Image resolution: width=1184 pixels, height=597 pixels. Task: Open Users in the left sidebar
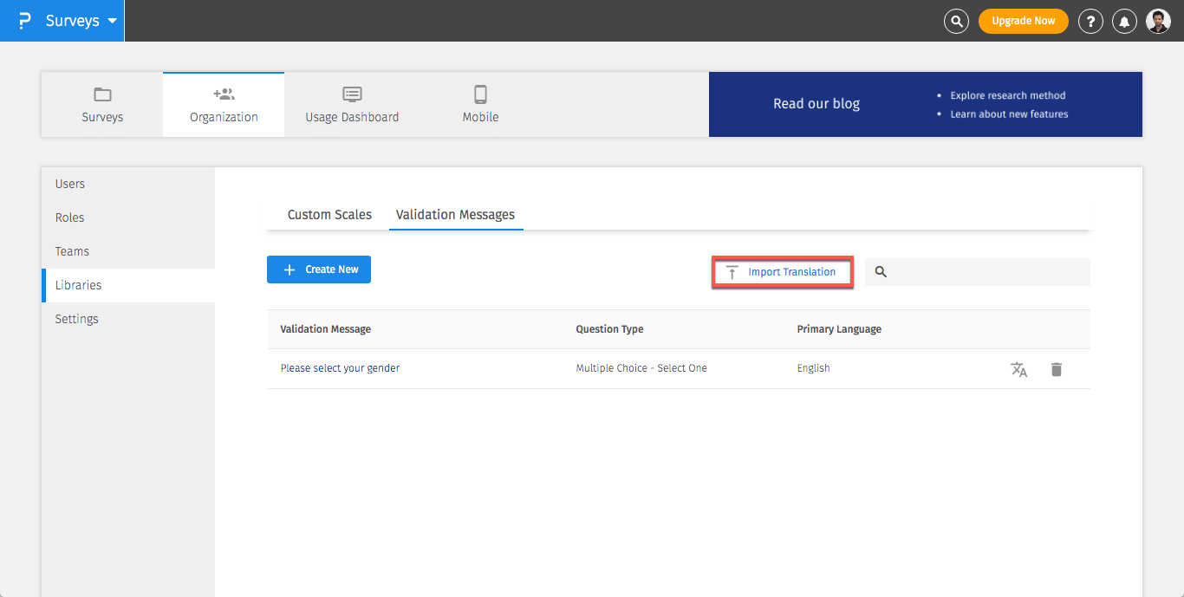click(x=70, y=184)
